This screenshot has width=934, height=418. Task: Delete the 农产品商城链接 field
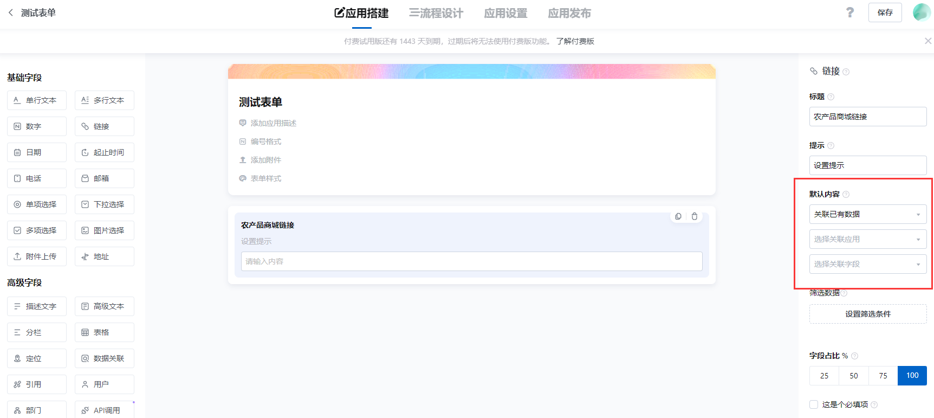coord(695,216)
